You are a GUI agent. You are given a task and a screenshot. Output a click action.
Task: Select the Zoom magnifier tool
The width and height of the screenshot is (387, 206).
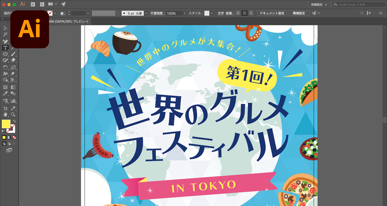(x=13, y=115)
